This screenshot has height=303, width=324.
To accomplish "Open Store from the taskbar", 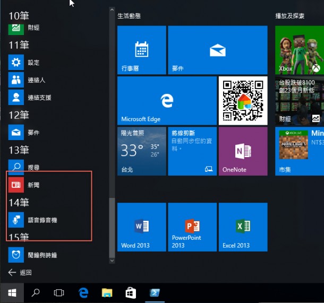I will (x=131, y=293).
